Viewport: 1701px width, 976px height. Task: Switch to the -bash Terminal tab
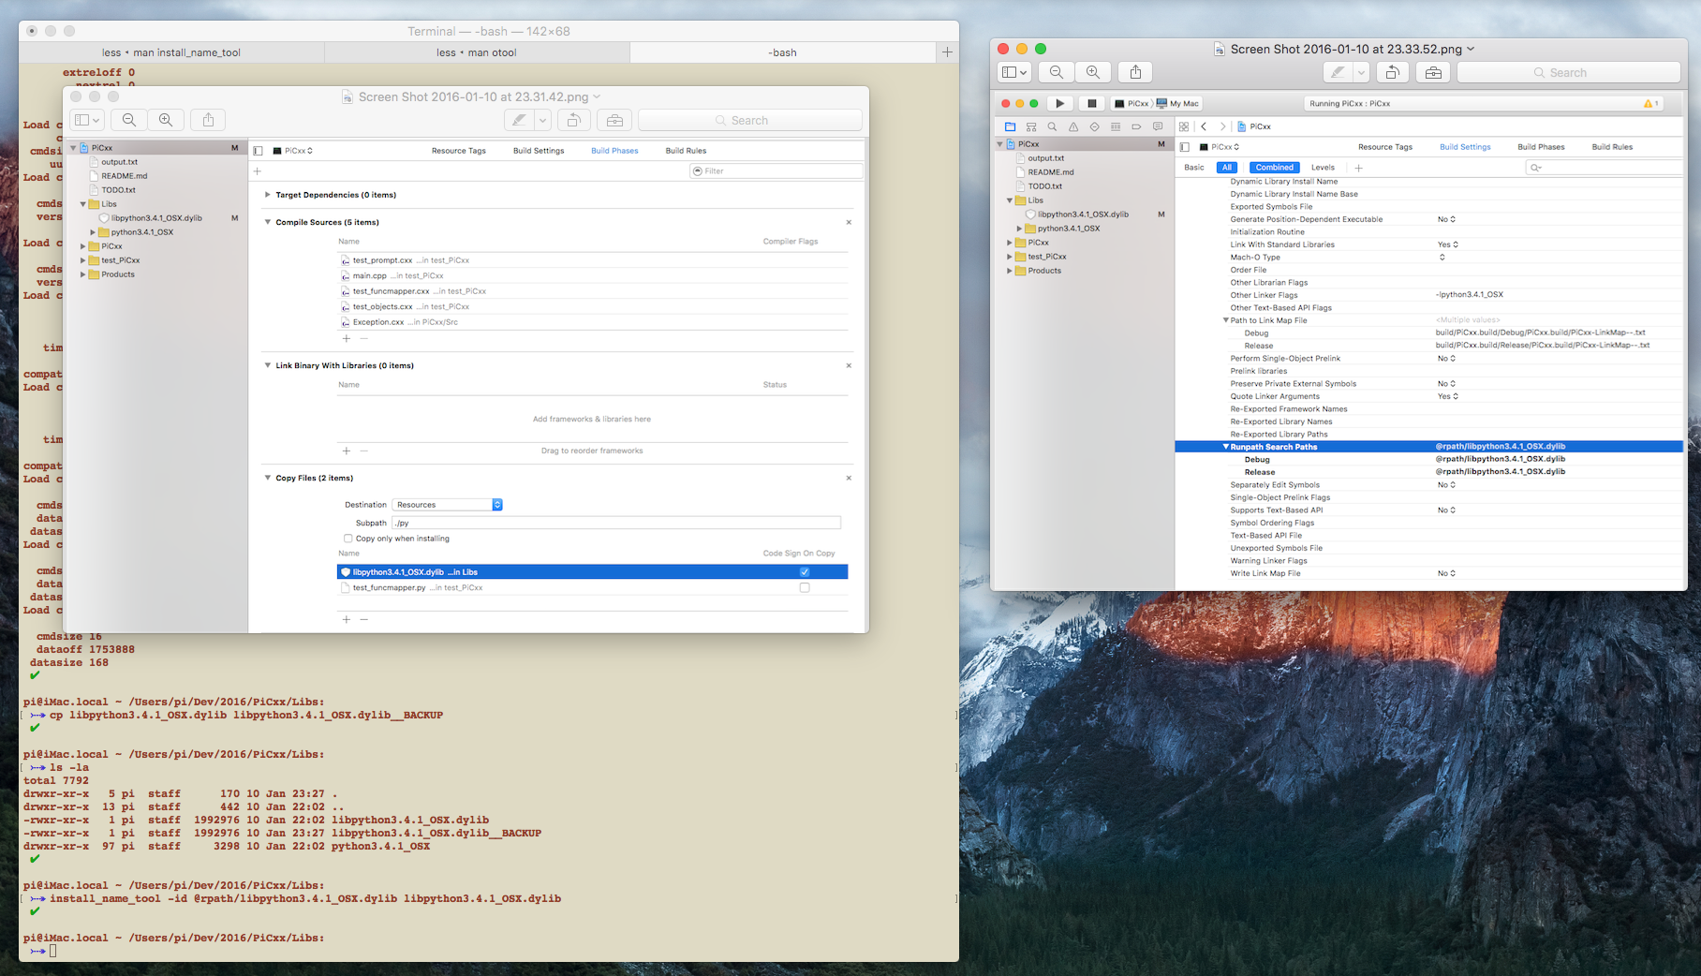pyautogui.click(x=783, y=52)
